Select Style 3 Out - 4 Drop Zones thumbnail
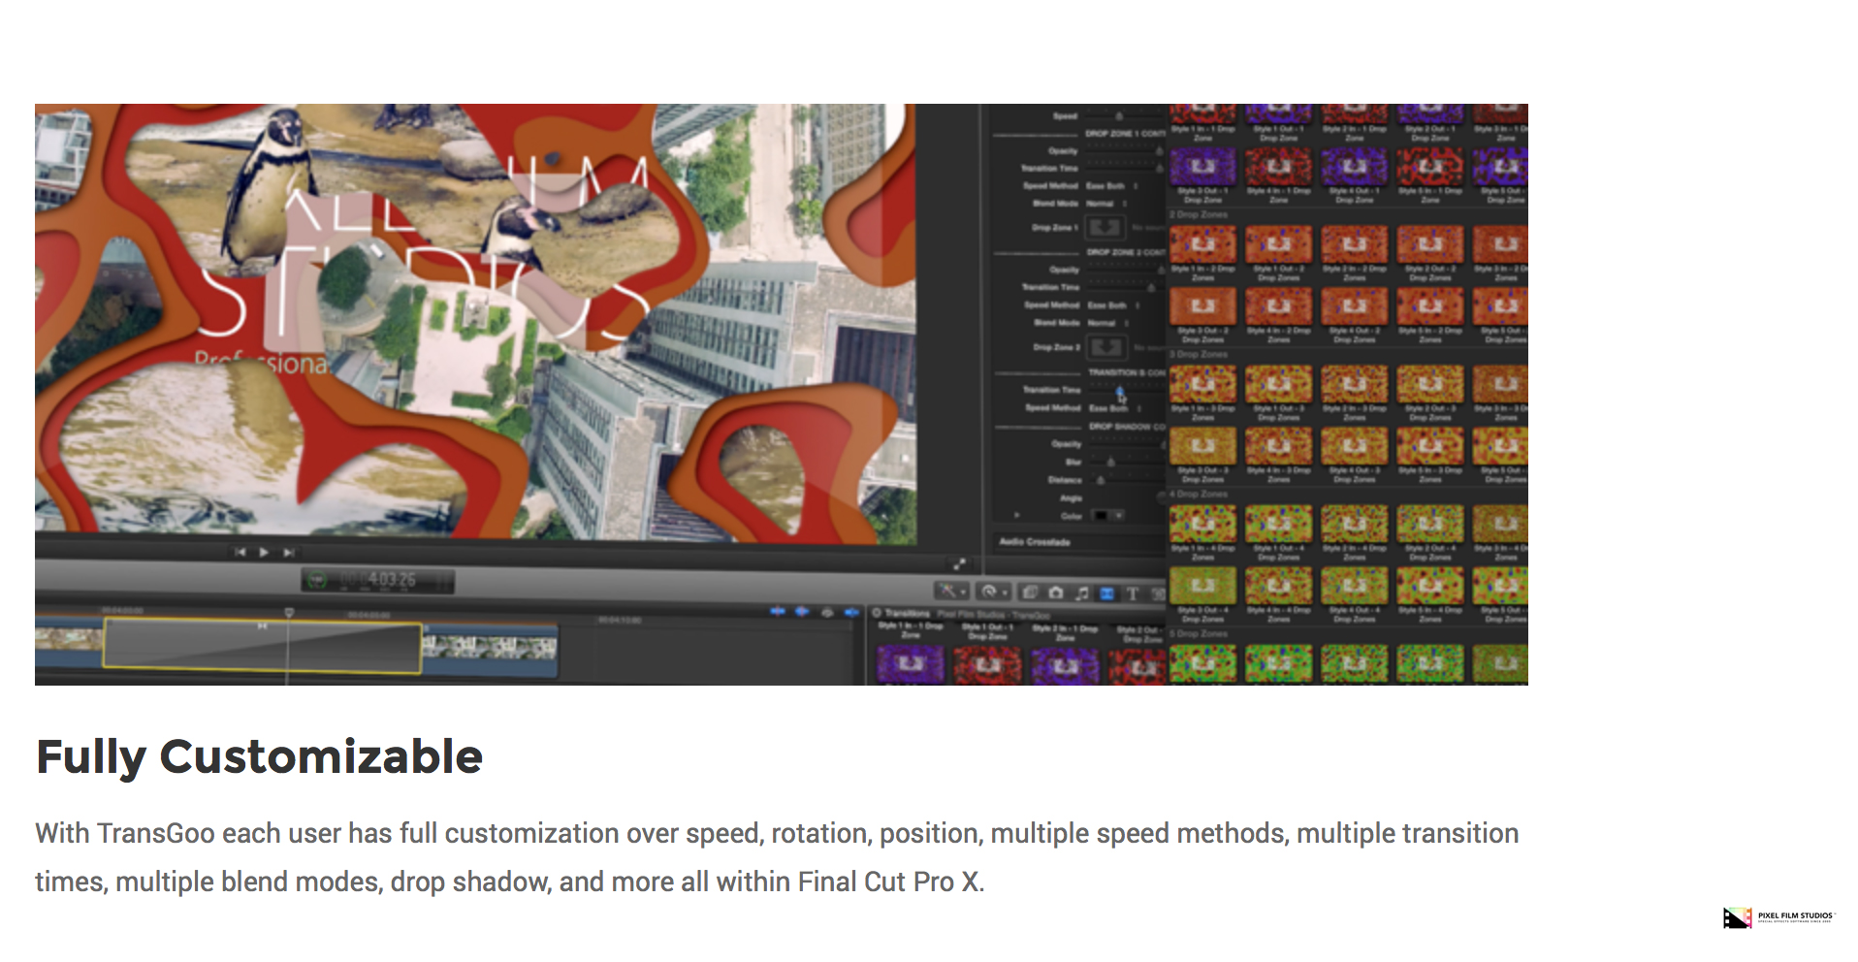The width and height of the screenshot is (1858, 962). (x=1202, y=586)
